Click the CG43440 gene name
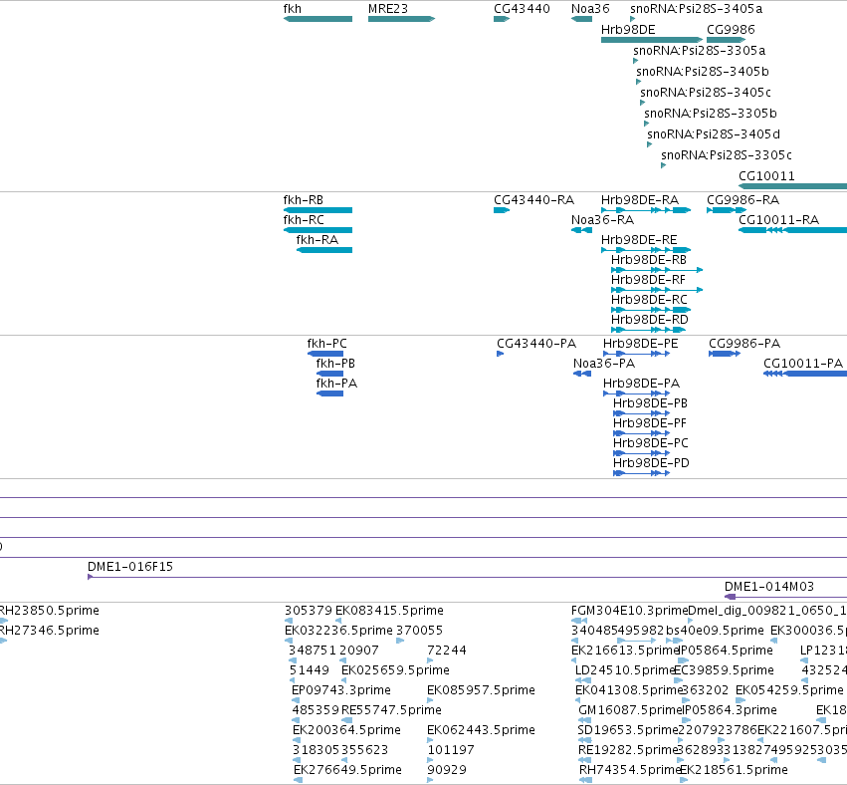This screenshot has height=785, width=847. click(x=522, y=9)
